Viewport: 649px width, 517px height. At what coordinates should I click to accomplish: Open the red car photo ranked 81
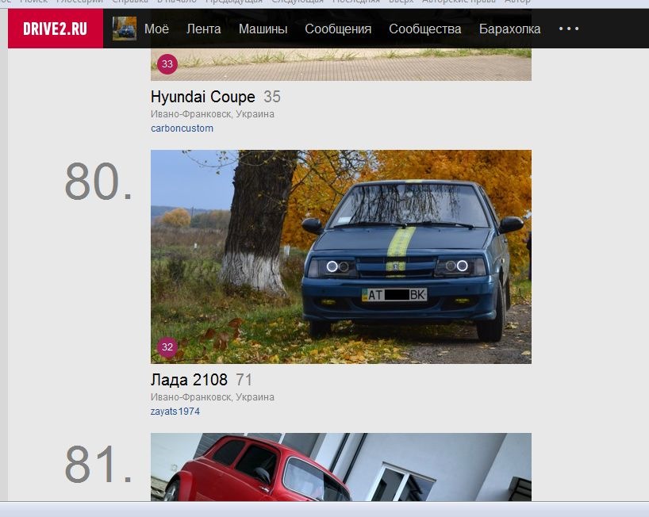coord(341,467)
